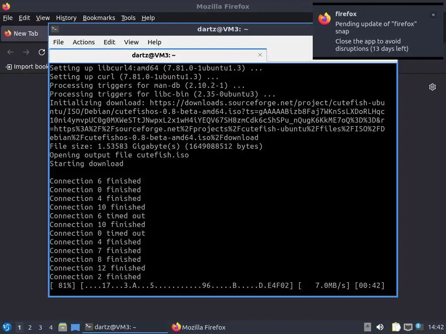Screen dimensions: 446x334
Task: Open the removable media eject tray icon
Action: coord(368,327)
